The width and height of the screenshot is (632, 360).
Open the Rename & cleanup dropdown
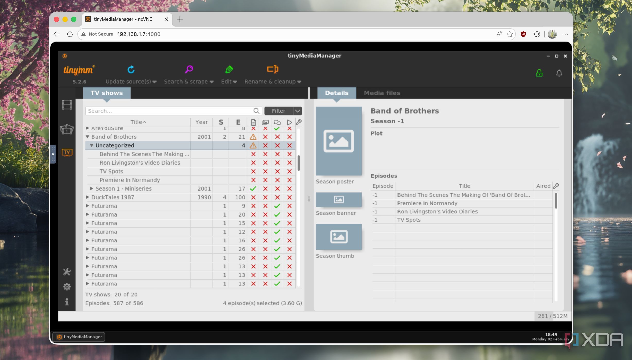click(x=273, y=82)
